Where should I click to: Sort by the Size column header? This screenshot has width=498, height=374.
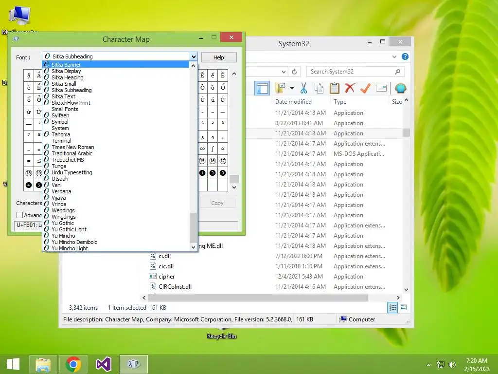click(x=397, y=102)
